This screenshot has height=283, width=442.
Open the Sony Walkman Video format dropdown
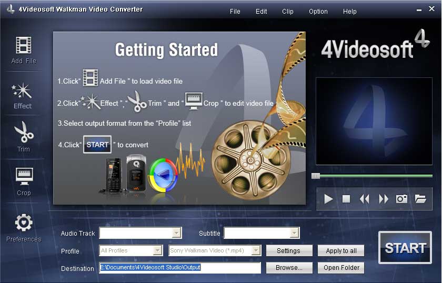tap(256, 251)
